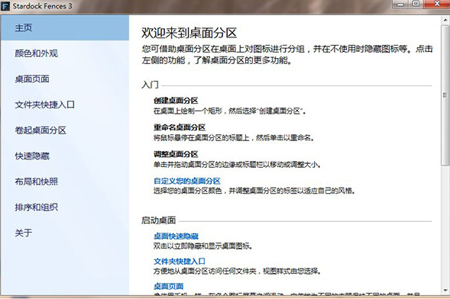Open the 颜色和外观 sidebar section
The image size is (450, 299).
click(65, 53)
